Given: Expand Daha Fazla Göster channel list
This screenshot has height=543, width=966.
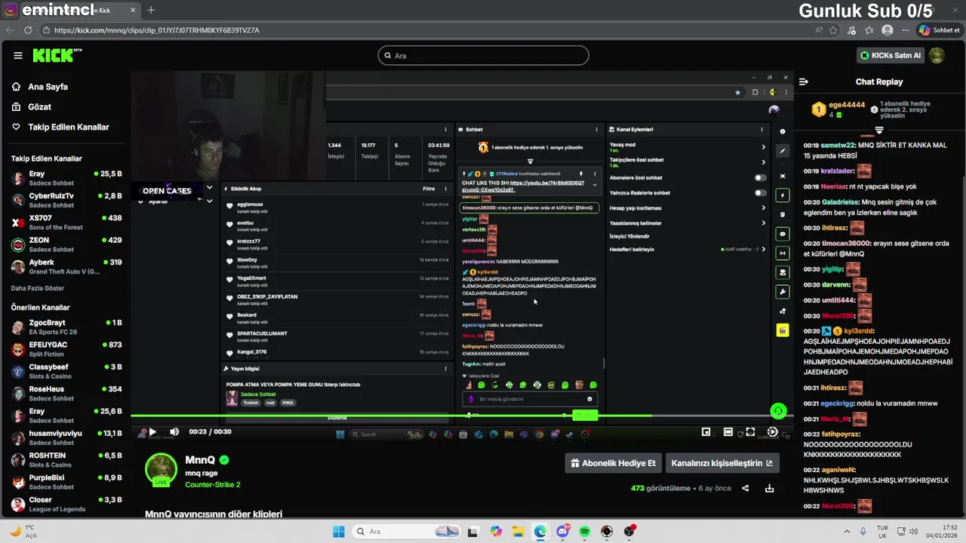Looking at the screenshot, I should (38, 288).
